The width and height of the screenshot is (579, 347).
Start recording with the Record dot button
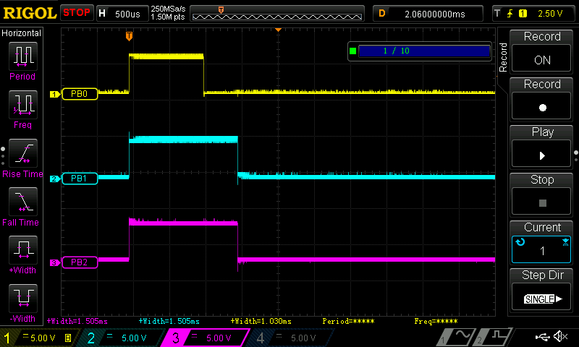click(541, 107)
